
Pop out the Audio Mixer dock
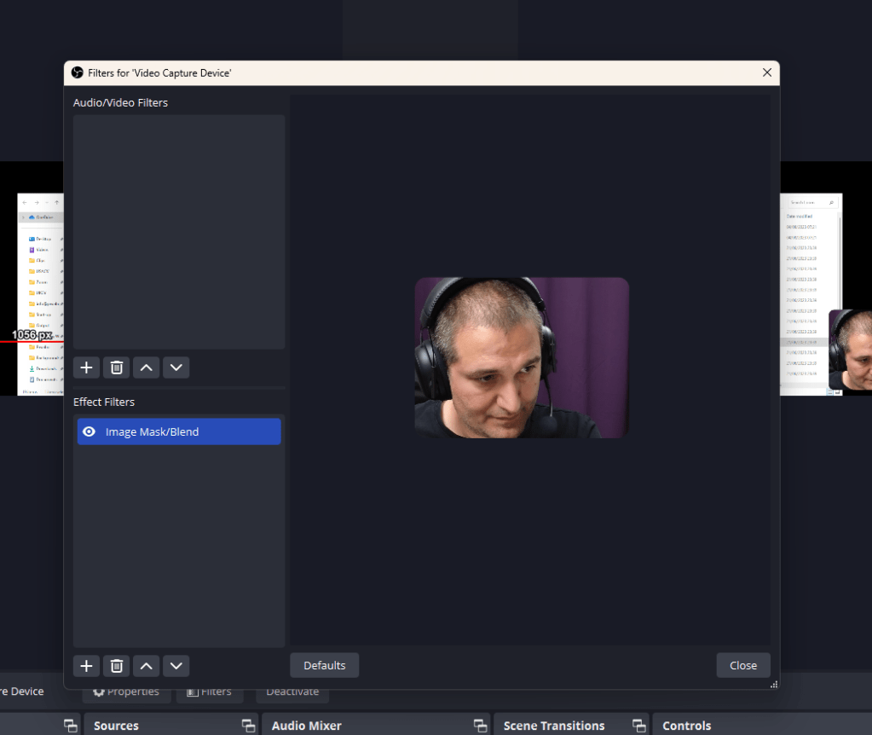pyautogui.click(x=481, y=726)
